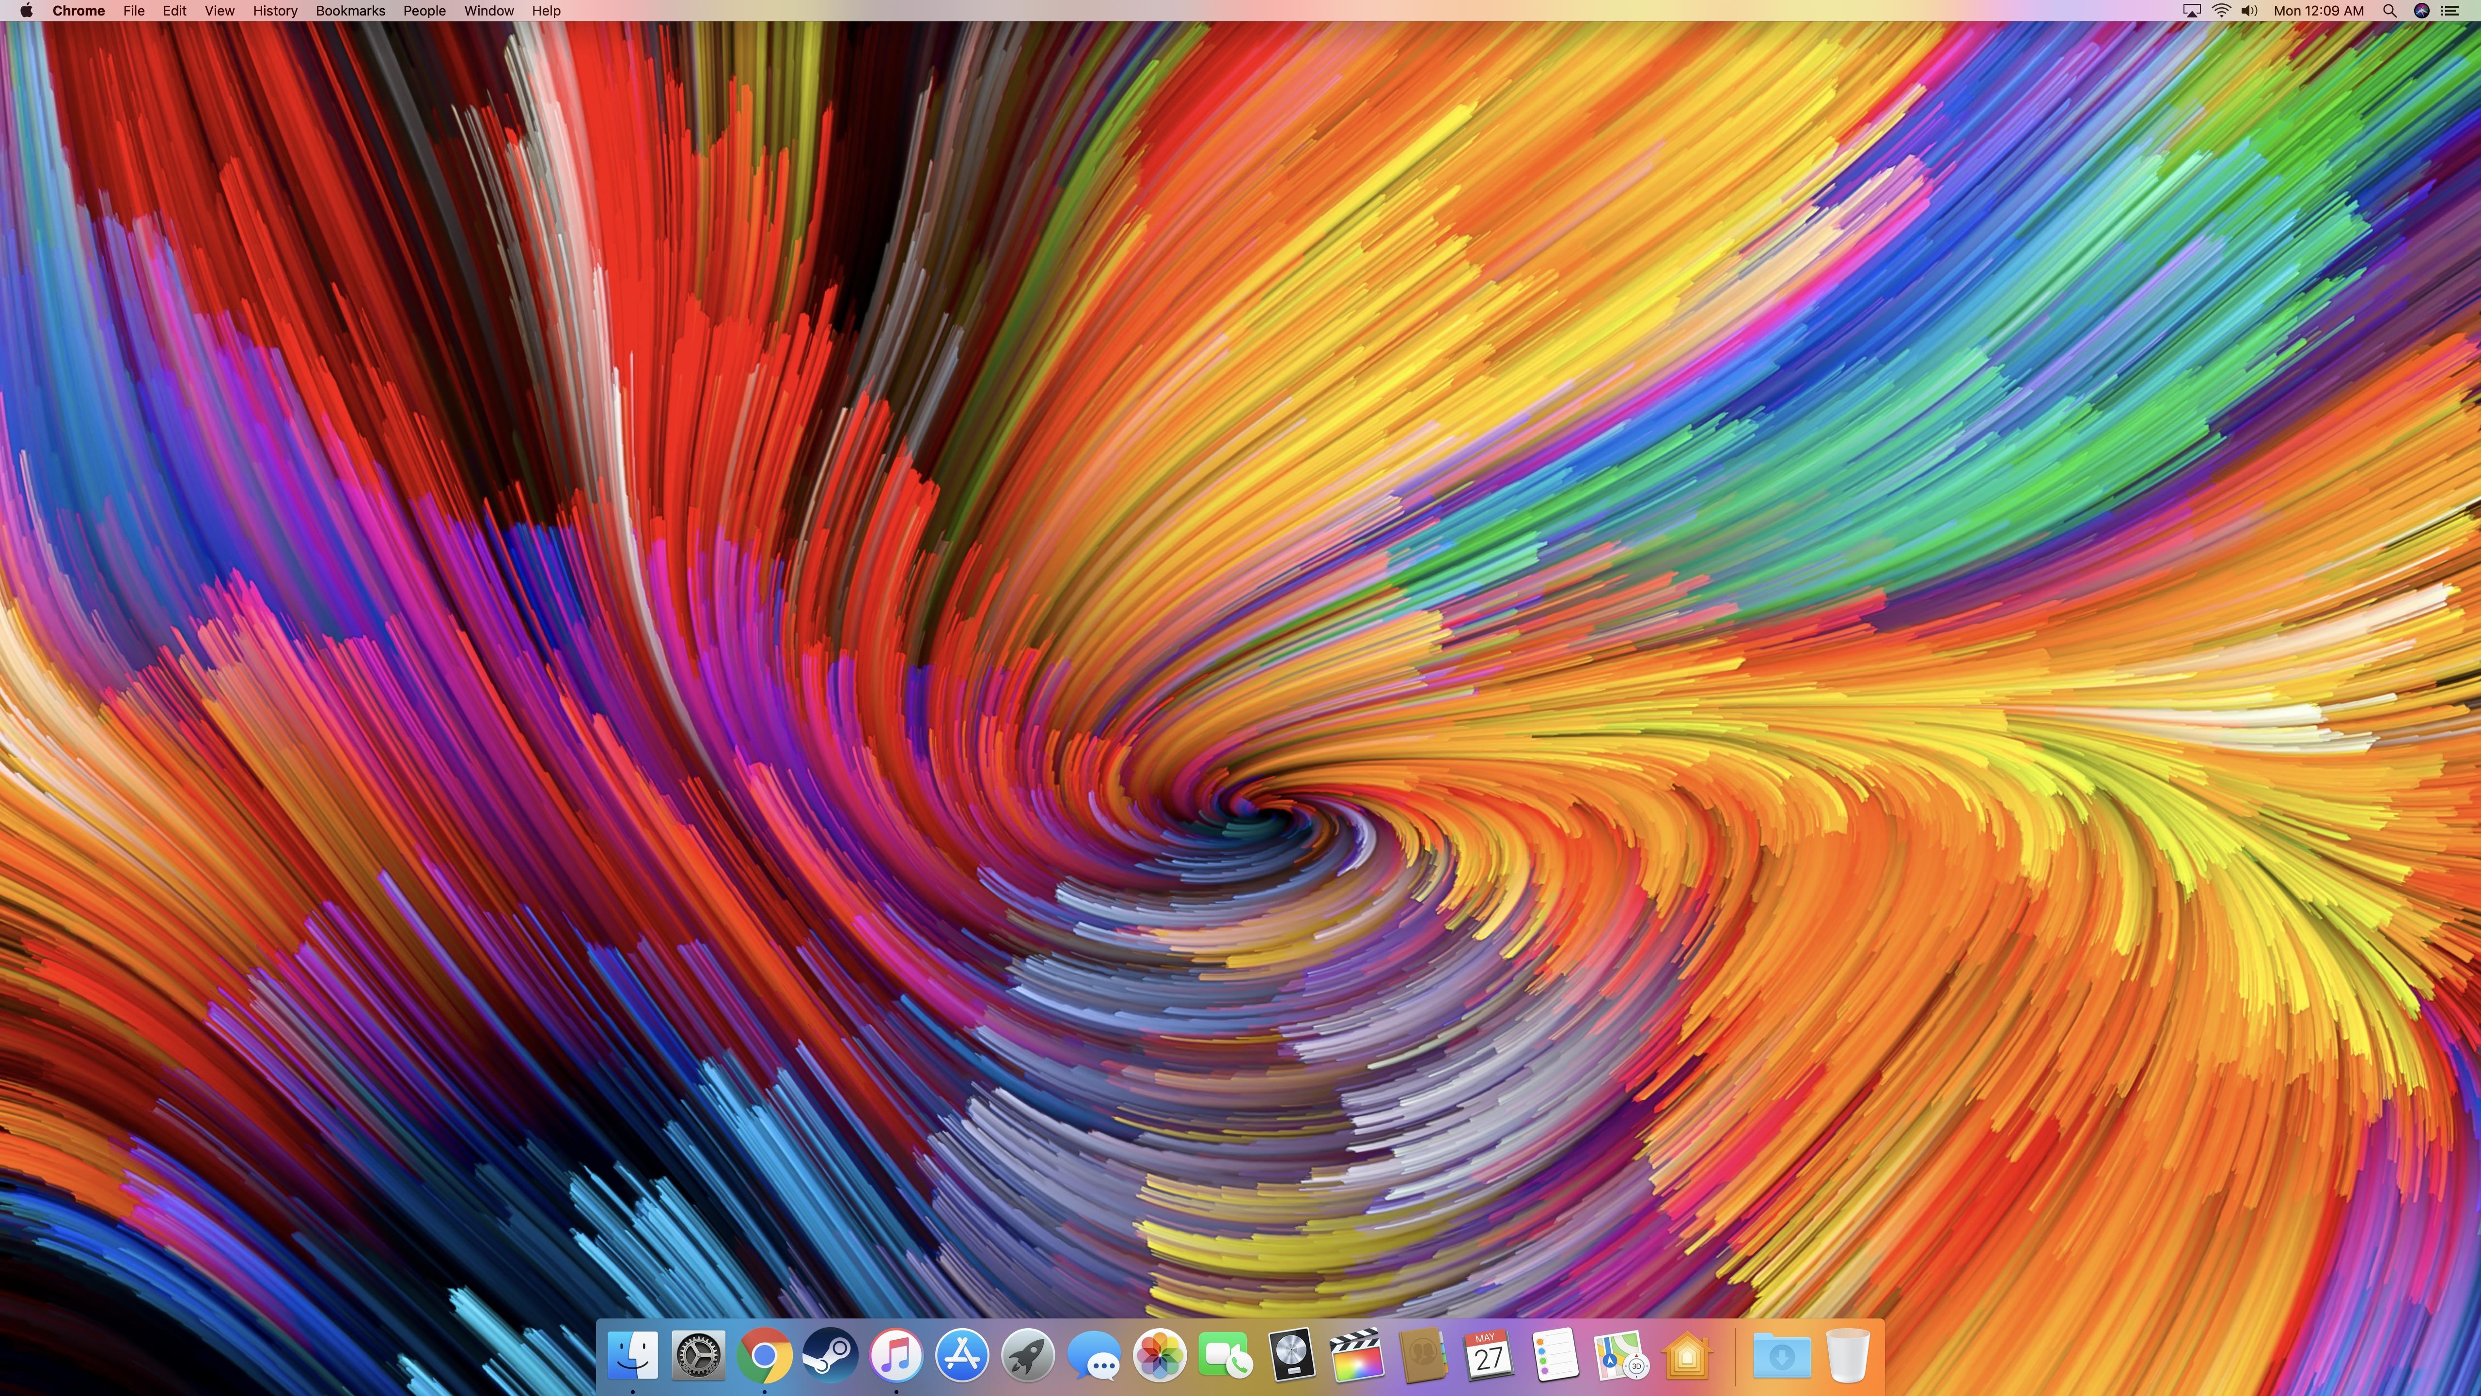Open the Steam app in dock
Screen dimensions: 2481x1396
(x=830, y=1355)
